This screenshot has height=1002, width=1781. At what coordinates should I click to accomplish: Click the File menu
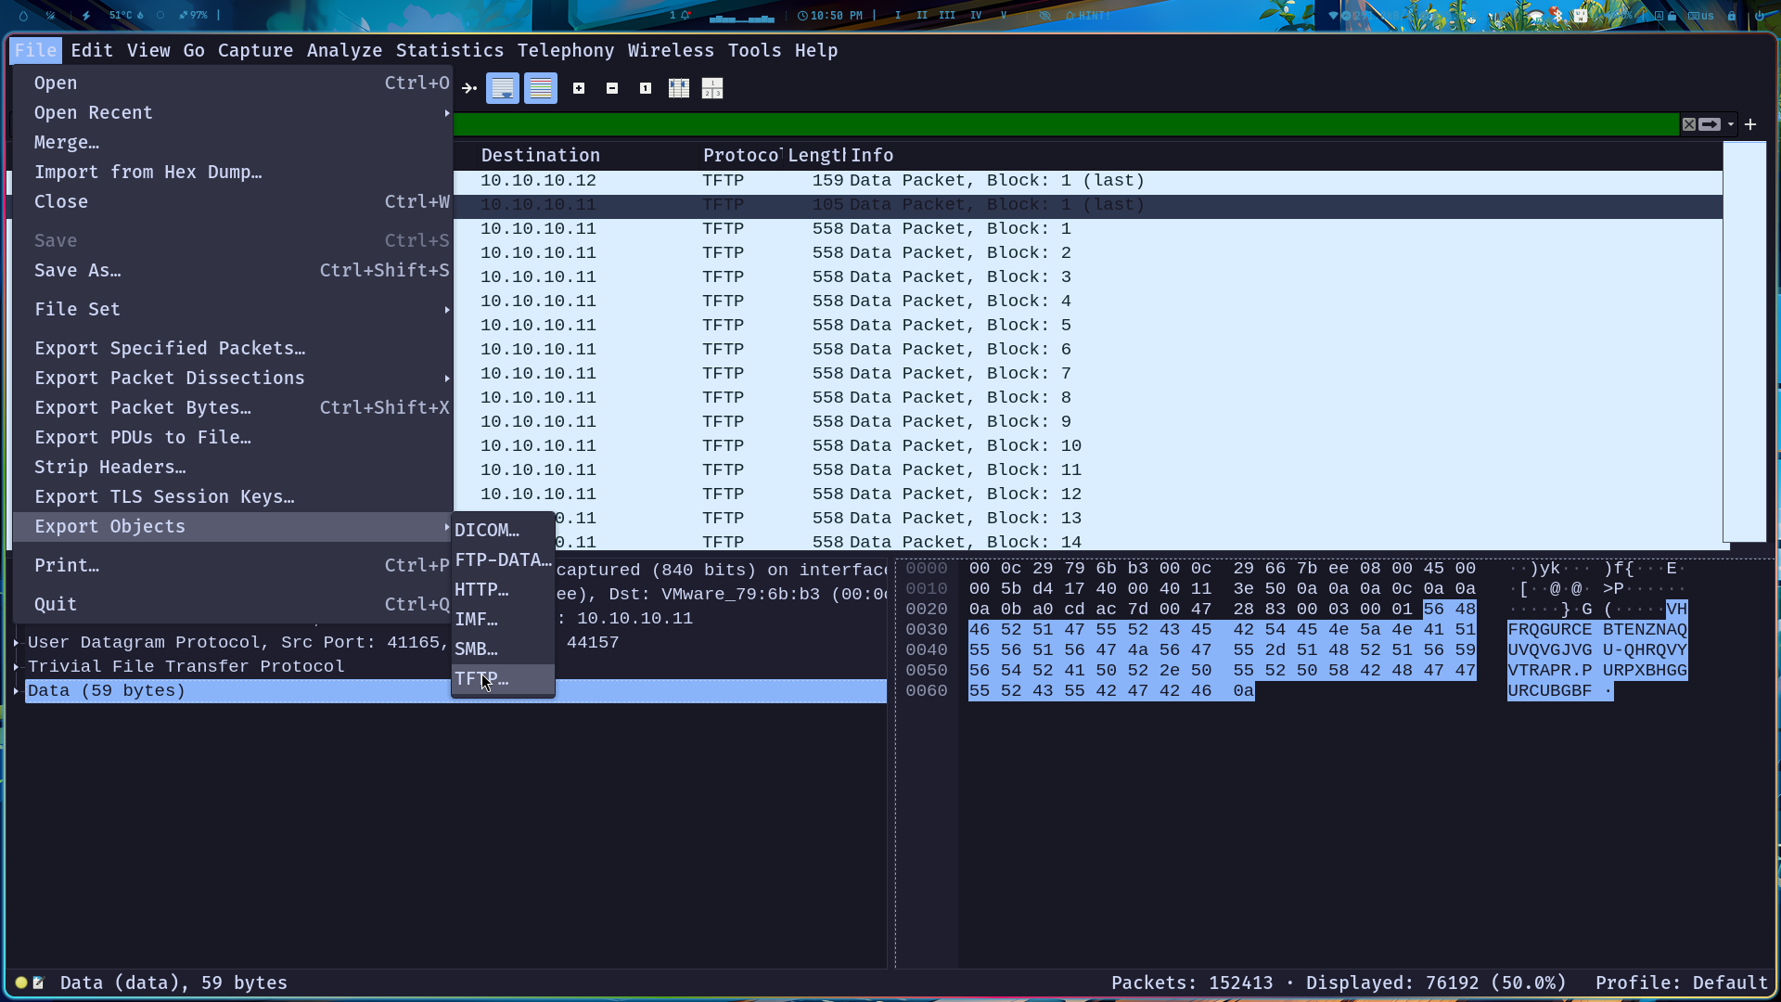point(36,50)
